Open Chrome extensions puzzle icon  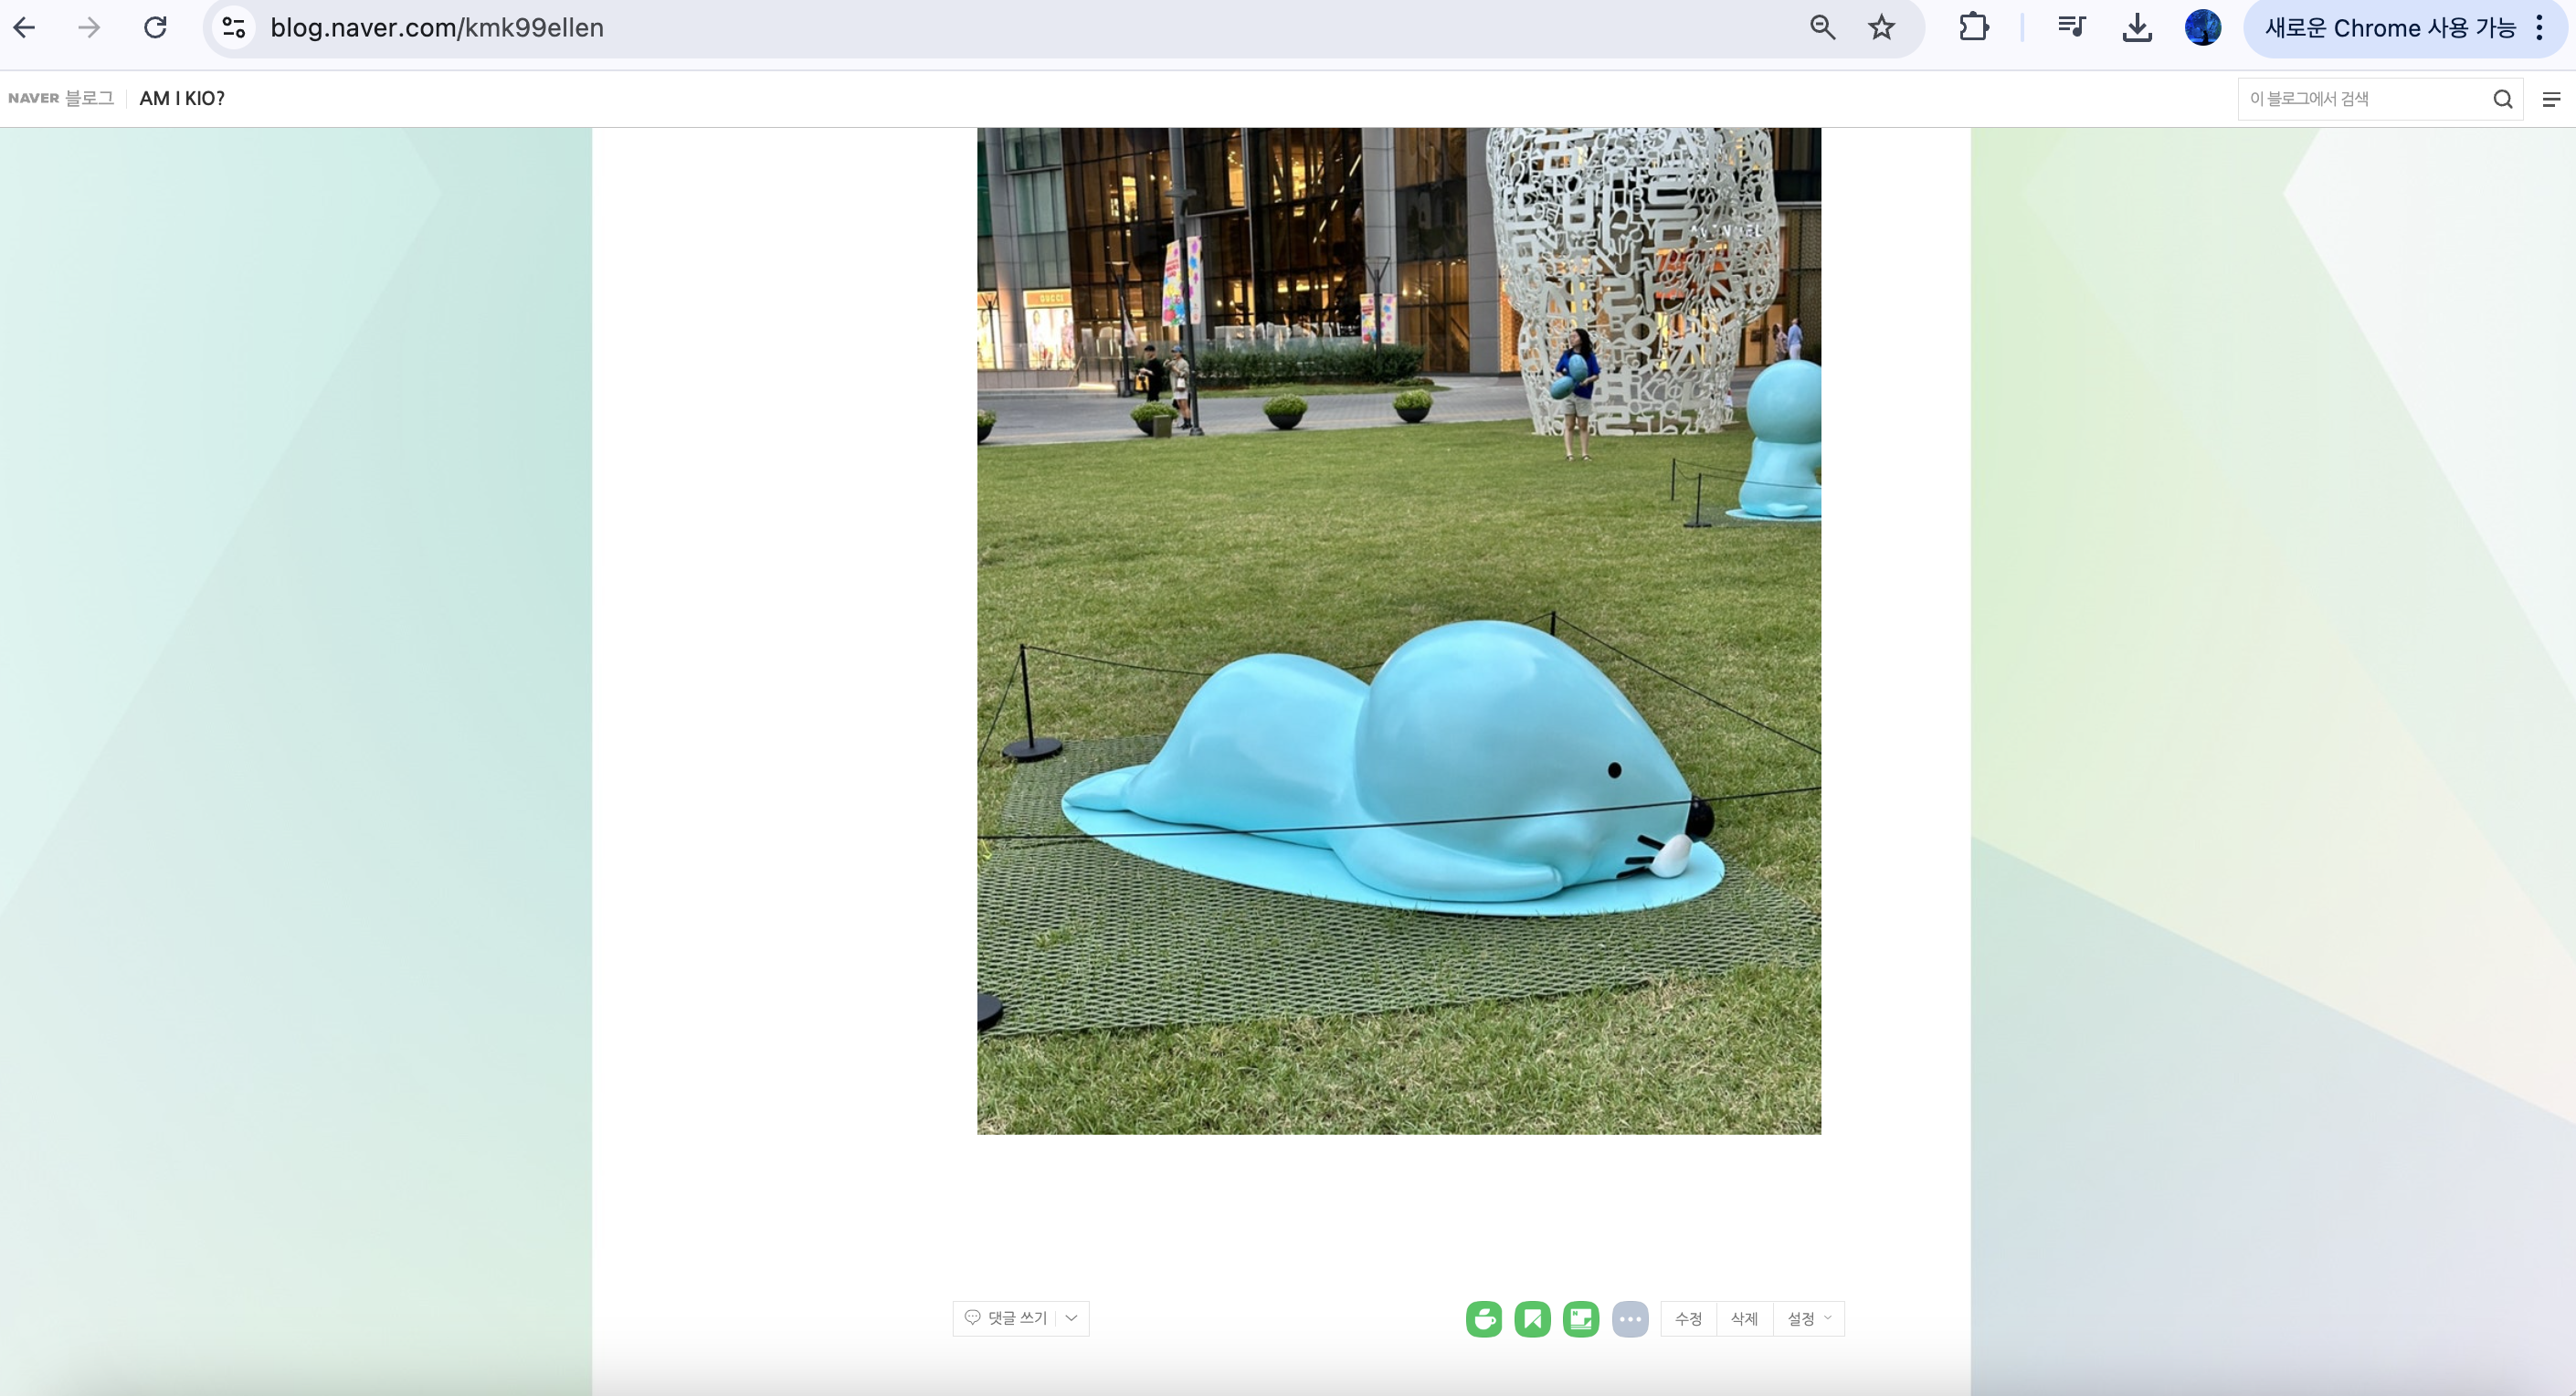point(1973,28)
